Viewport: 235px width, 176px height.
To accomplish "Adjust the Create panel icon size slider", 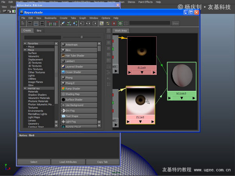I will [82, 37].
